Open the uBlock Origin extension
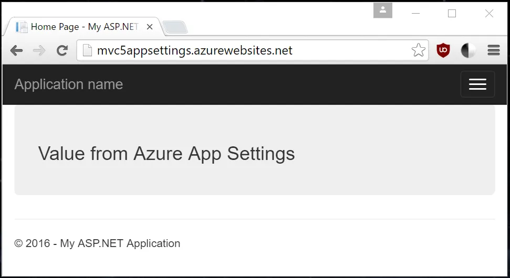The height and width of the screenshot is (278, 510). click(444, 50)
